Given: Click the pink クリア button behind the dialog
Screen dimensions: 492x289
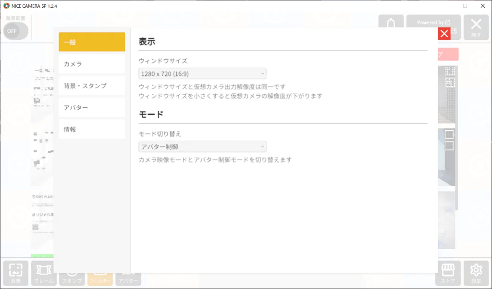Looking at the screenshot, I should click(448, 54).
